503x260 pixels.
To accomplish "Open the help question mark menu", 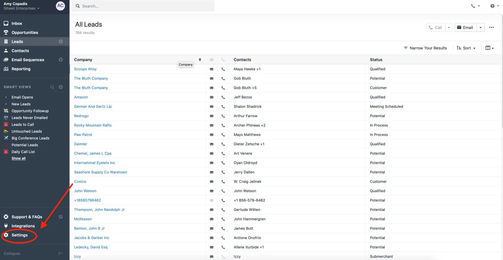I will (x=494, y=6).
